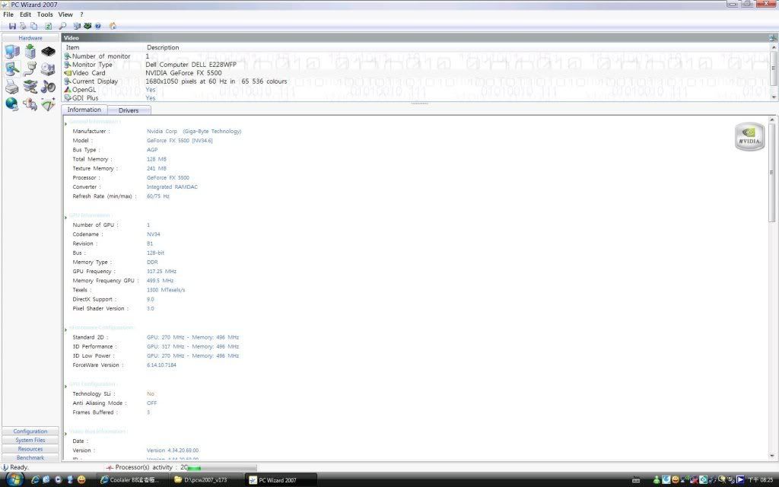Collapse the GPU Configuration section arrow
The width and height of the screenshot is (779, 487).
pyautogui.click(x=65, y=386)
